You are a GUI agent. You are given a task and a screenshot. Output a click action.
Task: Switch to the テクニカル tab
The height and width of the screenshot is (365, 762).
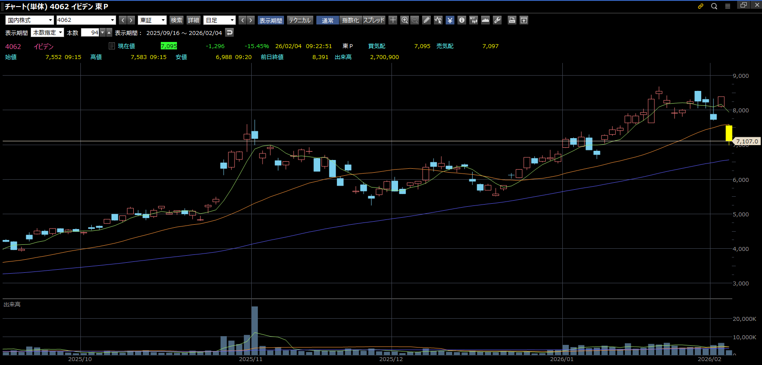pyautogui.click(x=300, y=20)
